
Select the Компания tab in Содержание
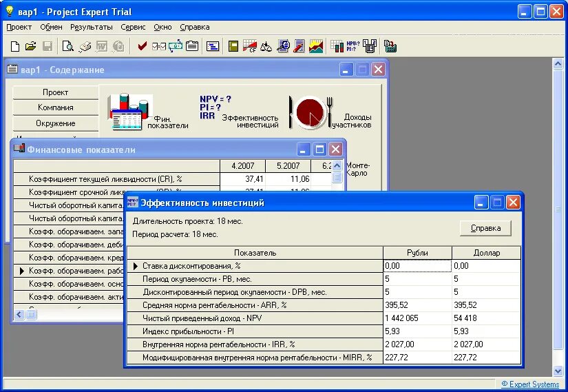click(56, 107)
